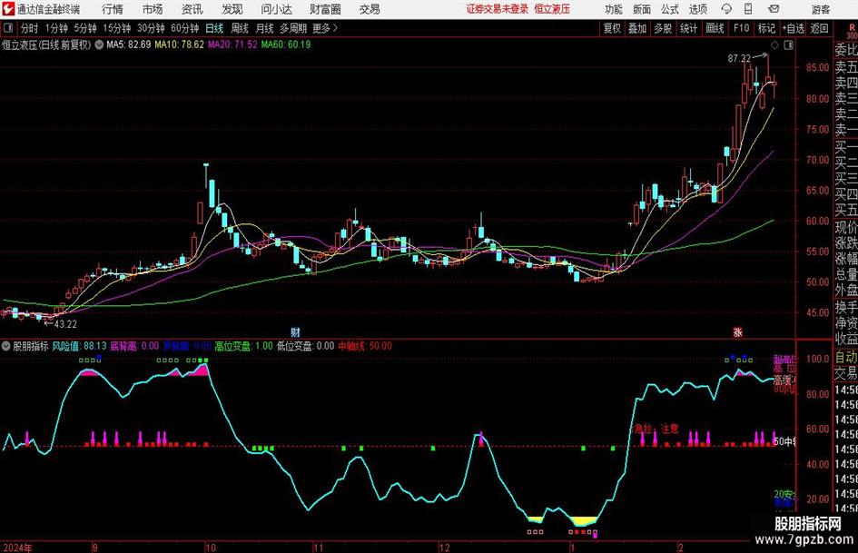This screenshot has width=858, height=553.
Task: Open the mobile phone icon
Action: click(x=748, y=9)
